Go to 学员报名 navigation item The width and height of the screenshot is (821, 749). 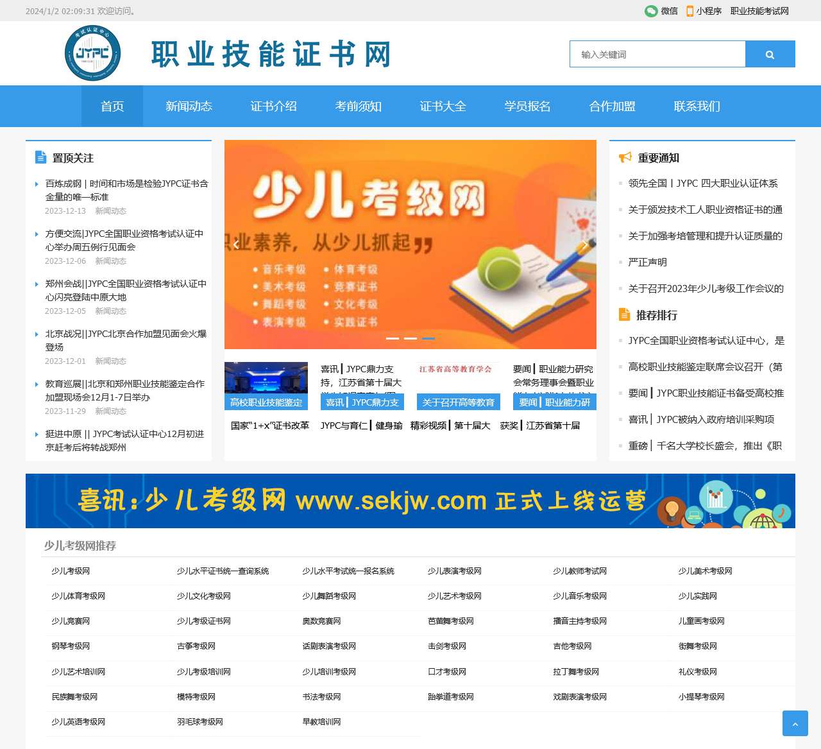pyautogui.click(x=527, y=107)
